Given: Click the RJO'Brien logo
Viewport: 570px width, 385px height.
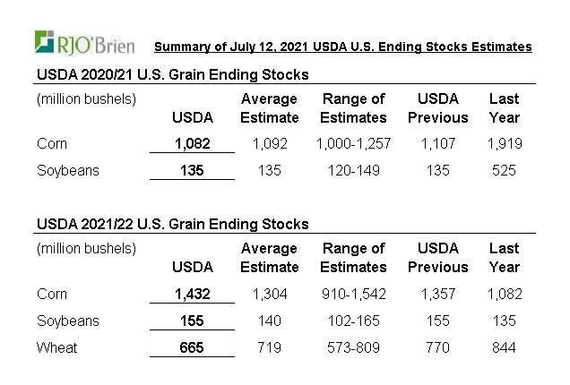Looking at the screenshot, I should pos(83,43).
